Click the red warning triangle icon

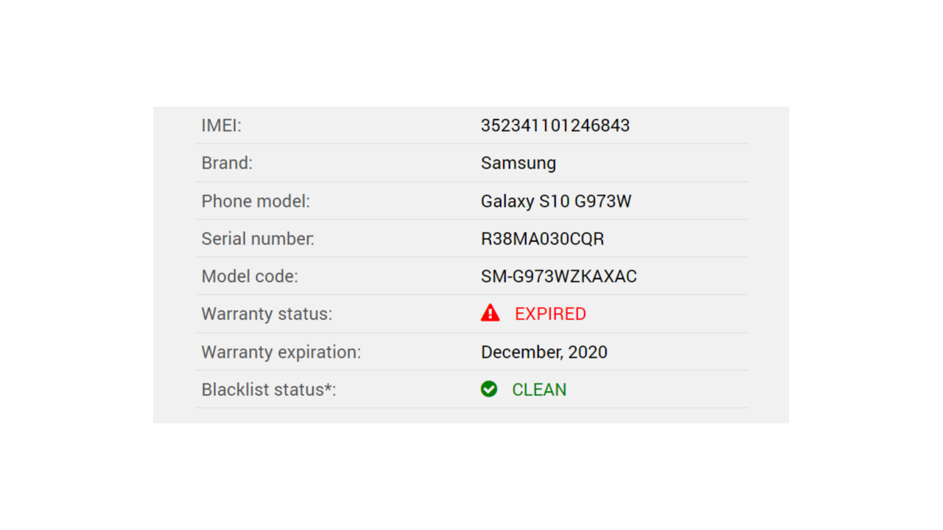[x=490, y=314]
